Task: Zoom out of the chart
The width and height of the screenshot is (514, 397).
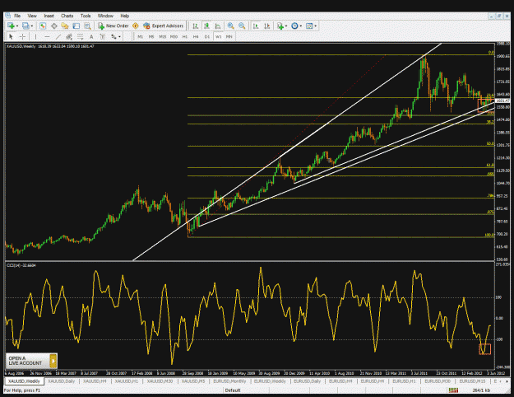Action: (242, 26)
